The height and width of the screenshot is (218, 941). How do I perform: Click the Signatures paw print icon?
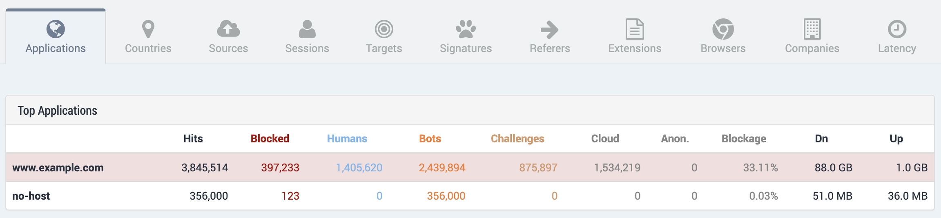pos(466,29)
